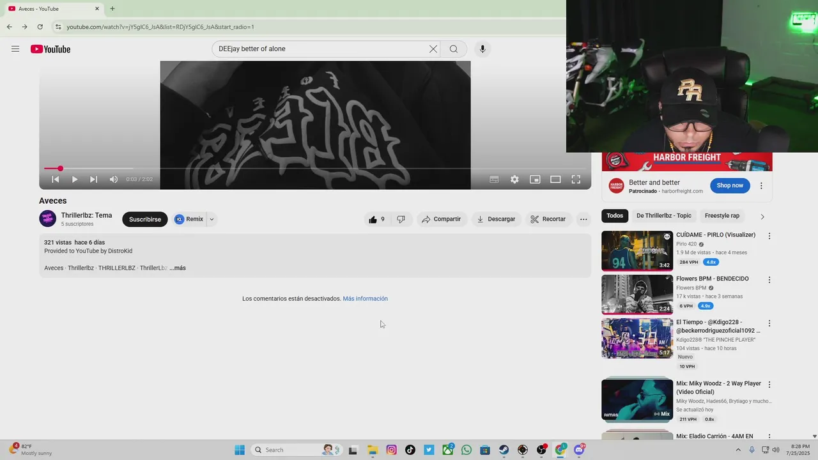Download the video via Descargar

tap(496, 219)
